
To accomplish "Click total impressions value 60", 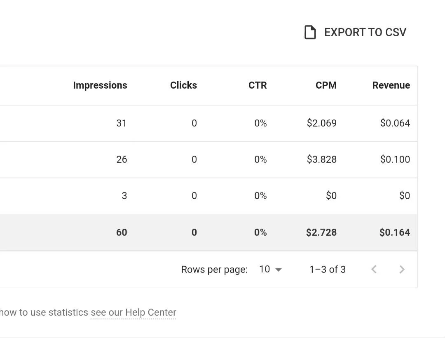I will tap(122, 232).
